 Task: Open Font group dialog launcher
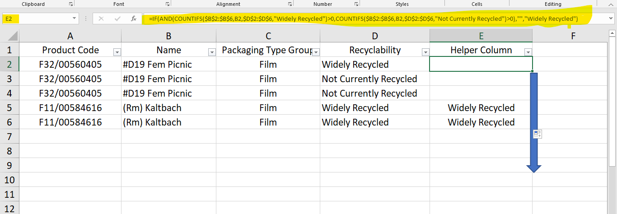(x=168, y=4)
